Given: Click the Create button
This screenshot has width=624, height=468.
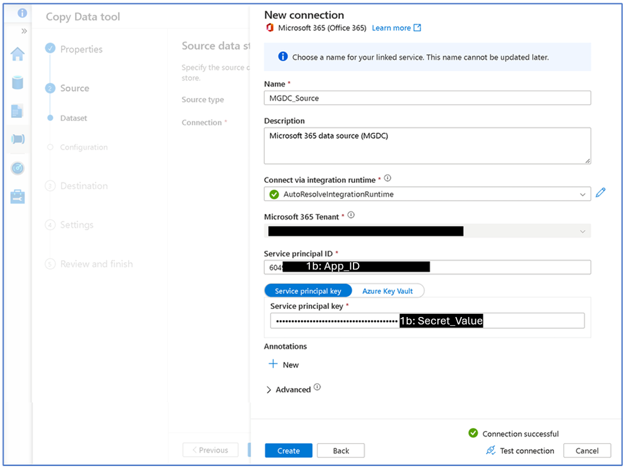Looking at the screenshot, I should click(289, 451).
